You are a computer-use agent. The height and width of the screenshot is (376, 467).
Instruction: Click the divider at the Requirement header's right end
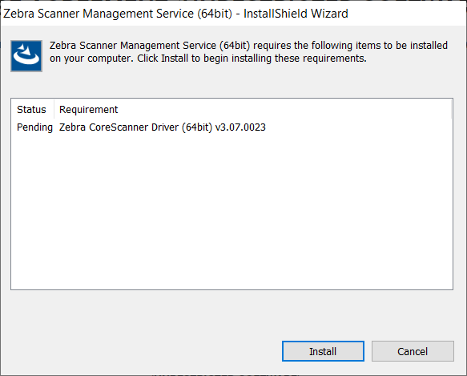point(452,109)
